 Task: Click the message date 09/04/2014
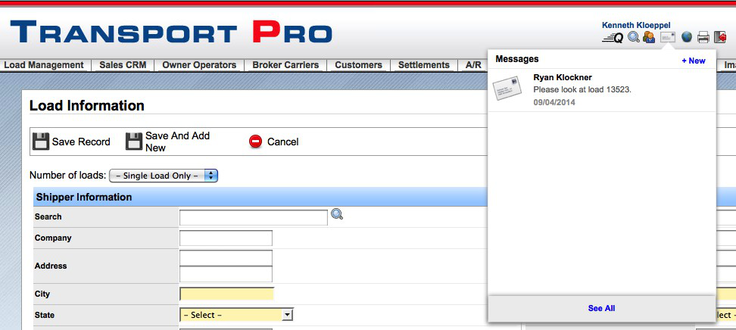tap(554, 102)
